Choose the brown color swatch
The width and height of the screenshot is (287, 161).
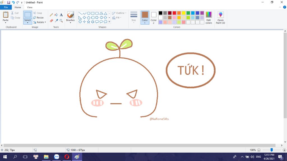pos(170,18)
